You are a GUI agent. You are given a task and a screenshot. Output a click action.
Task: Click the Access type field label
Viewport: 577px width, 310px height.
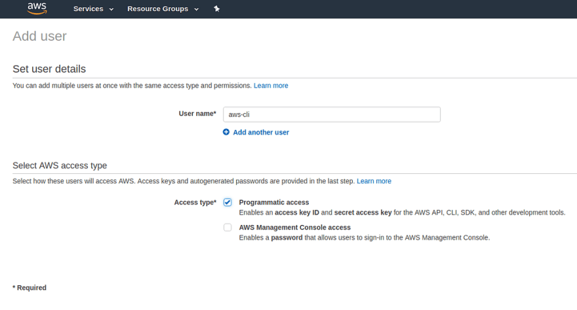pos(195,203)
